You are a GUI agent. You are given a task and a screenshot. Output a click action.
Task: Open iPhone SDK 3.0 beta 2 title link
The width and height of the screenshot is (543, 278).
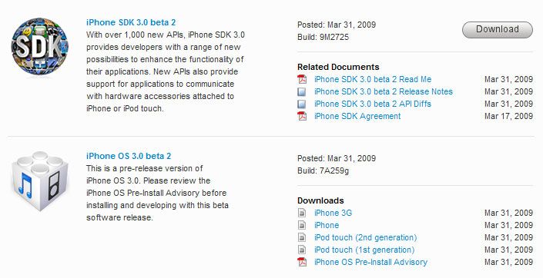coord(131,22)
